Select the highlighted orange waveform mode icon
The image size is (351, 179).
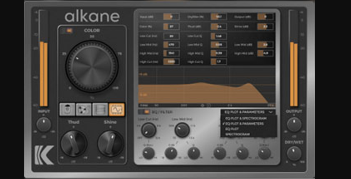pos(116,110)
